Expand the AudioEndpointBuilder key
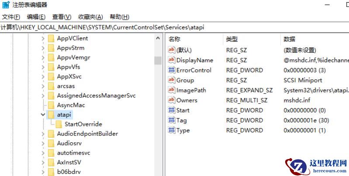The image size is (349, 176). (43, 134)
